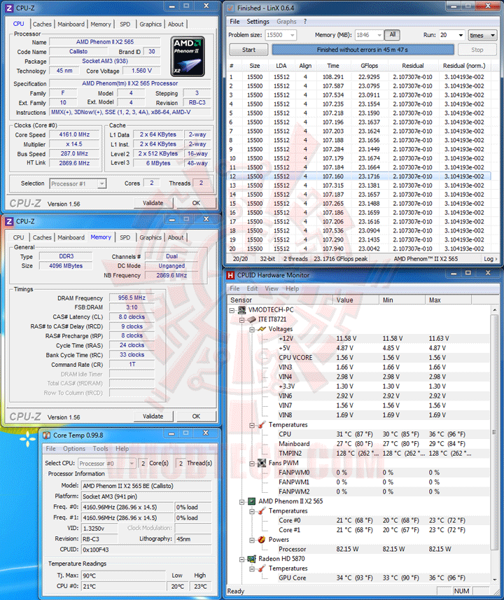This screenshot has height=600, width=504.
Task: Click the Powers flame icon
Action: pos(262,540)
